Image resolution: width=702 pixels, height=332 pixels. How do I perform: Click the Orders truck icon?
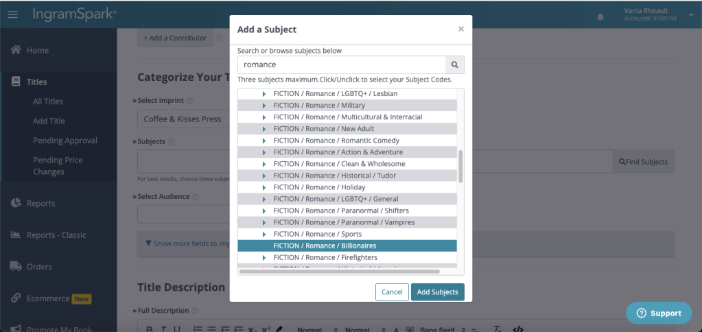click(x=15, y=266)
